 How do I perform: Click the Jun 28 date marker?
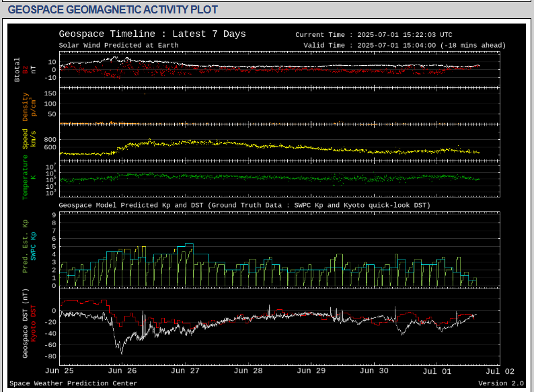(248, 370)
